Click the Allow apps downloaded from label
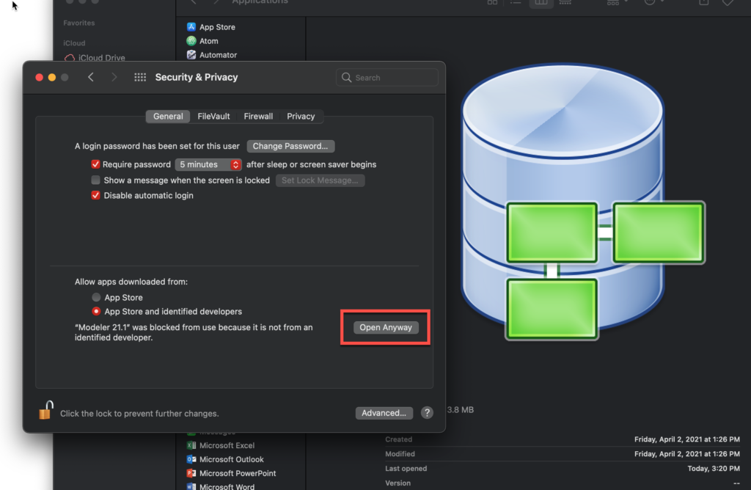The image size is (751, 490). click(131, 282)
